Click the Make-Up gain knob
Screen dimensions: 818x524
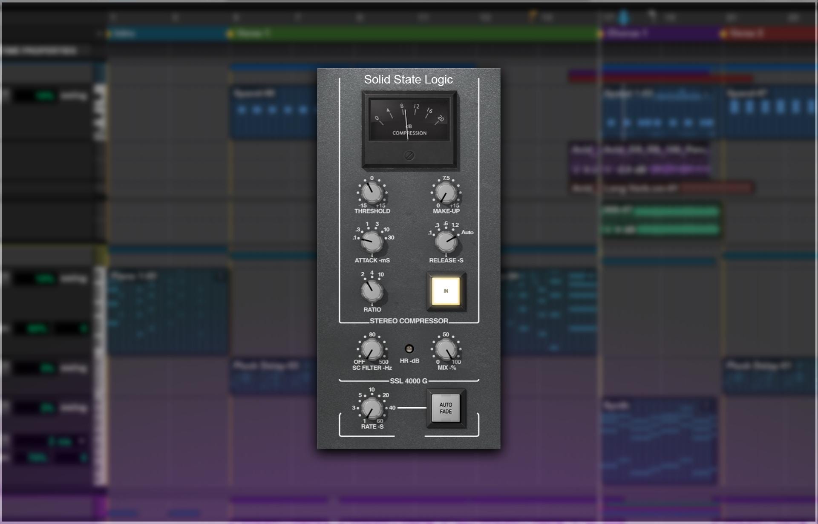coord(446,193)
